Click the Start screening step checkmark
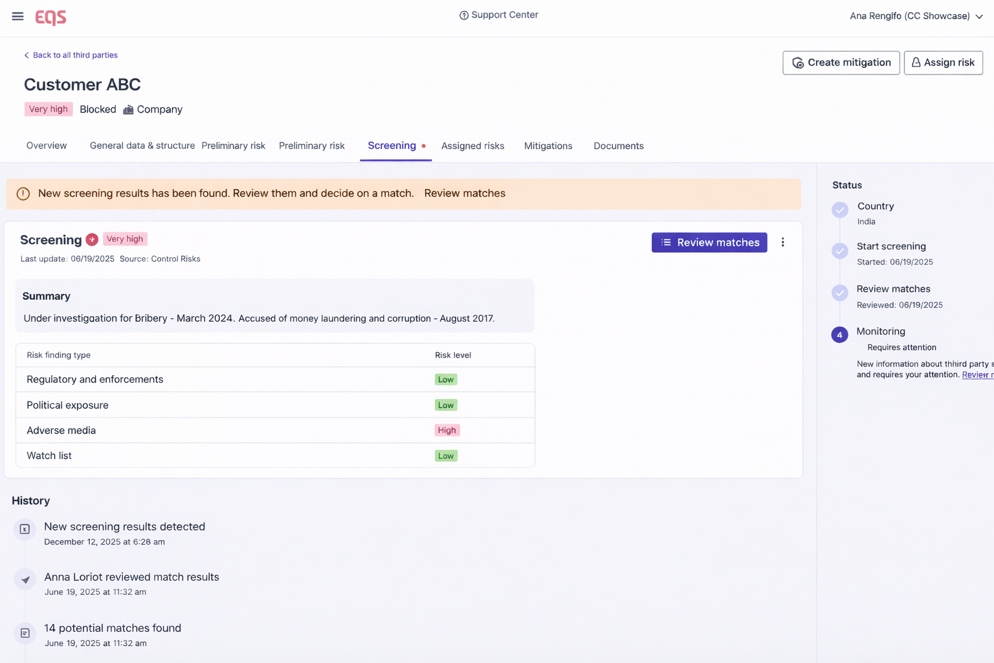The width and height of the screenshot is (994, 663). (839, 251)
